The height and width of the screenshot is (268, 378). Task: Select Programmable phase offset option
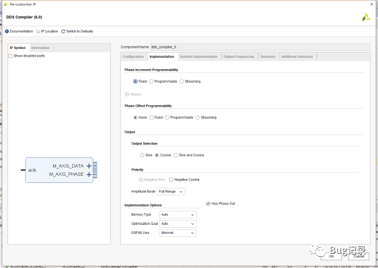[x=167, y=117]
